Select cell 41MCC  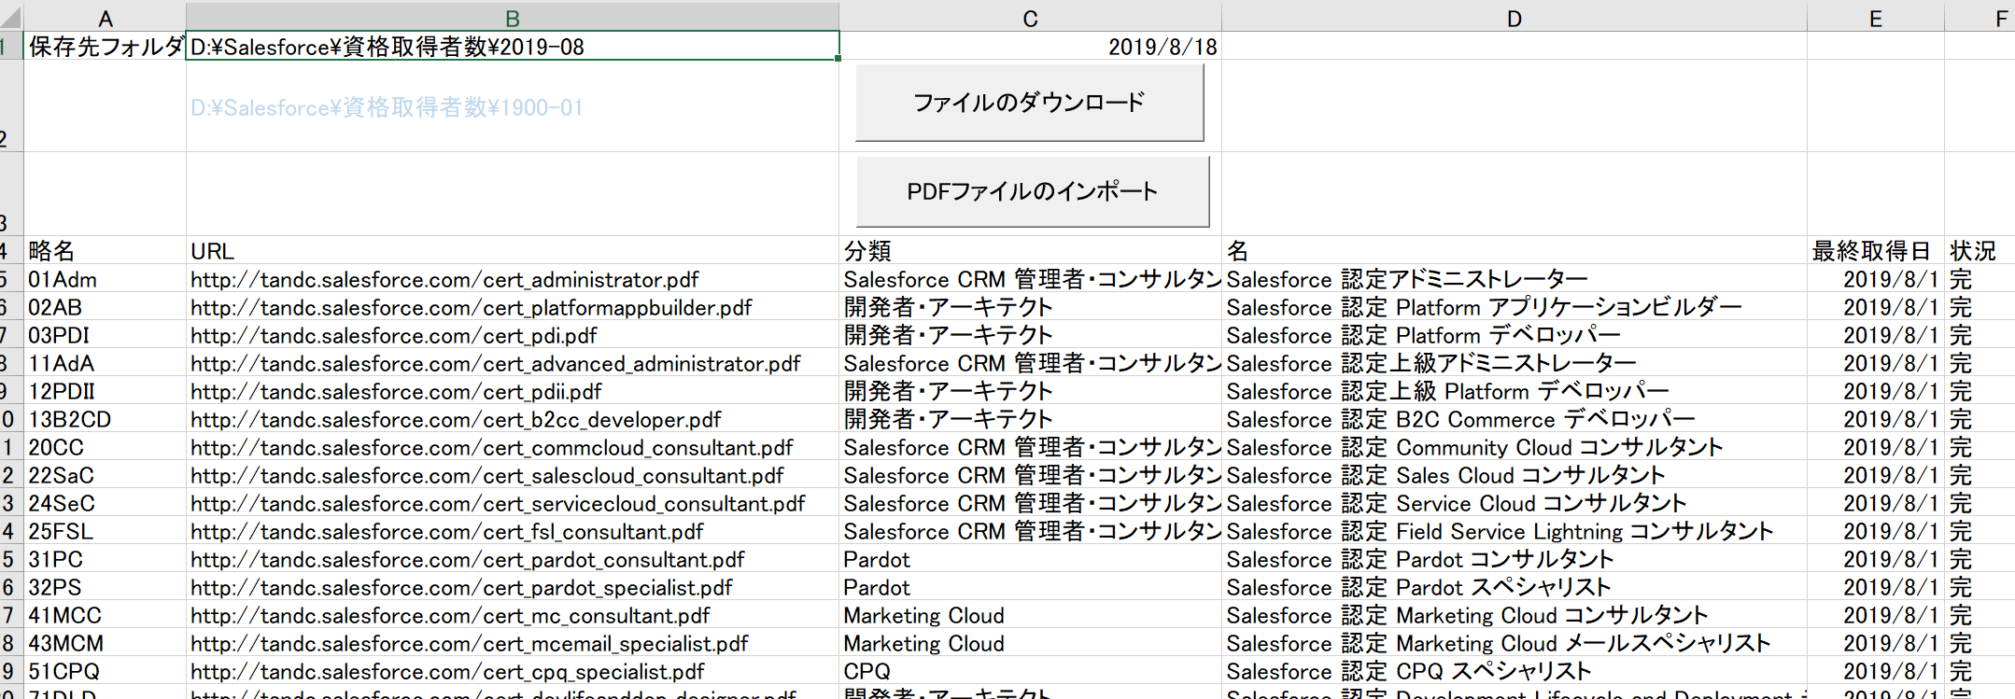pos(105,614)
